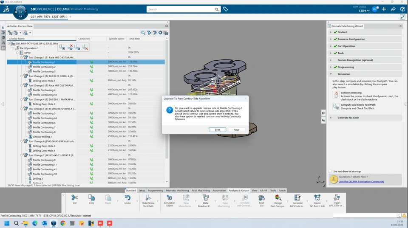The width and height of the screenshot is (408, 228).
Task: Click the Copy tool in the action bar
Action: pyautogui.click(x=91, y=200)
